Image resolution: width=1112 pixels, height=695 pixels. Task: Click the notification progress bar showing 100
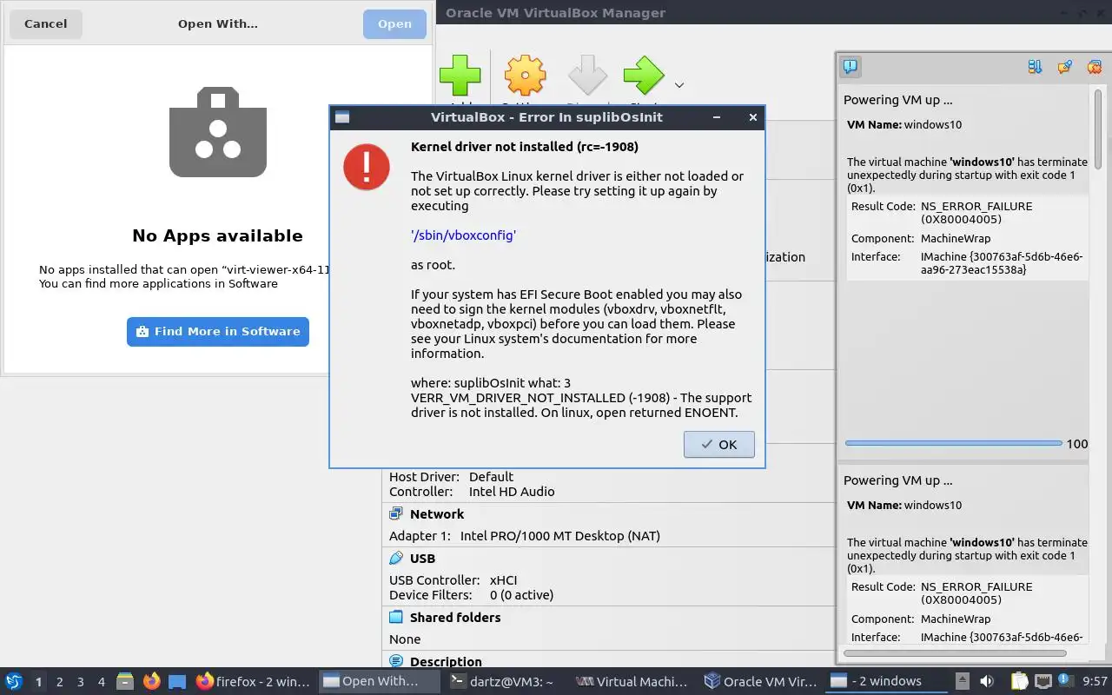pos(953,443)
